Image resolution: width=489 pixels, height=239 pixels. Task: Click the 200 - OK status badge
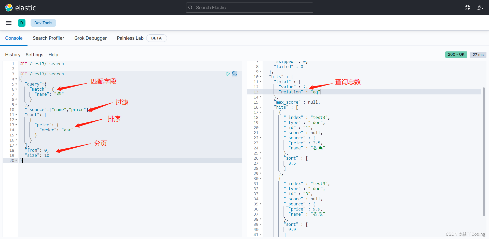pyautogui.click(x=456, y=54)
